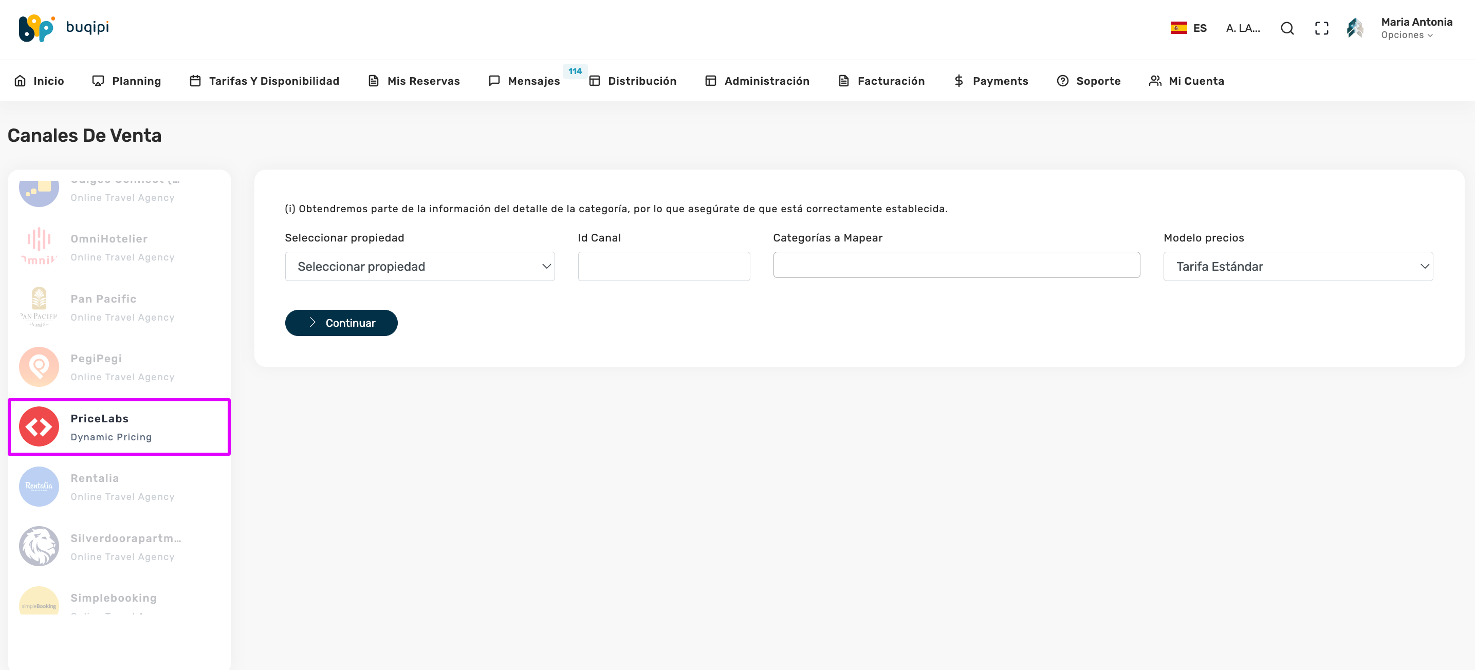This screenshot has width=1475, height=670.
Task: Open the Soporte menu
Action: [1089, 81]
